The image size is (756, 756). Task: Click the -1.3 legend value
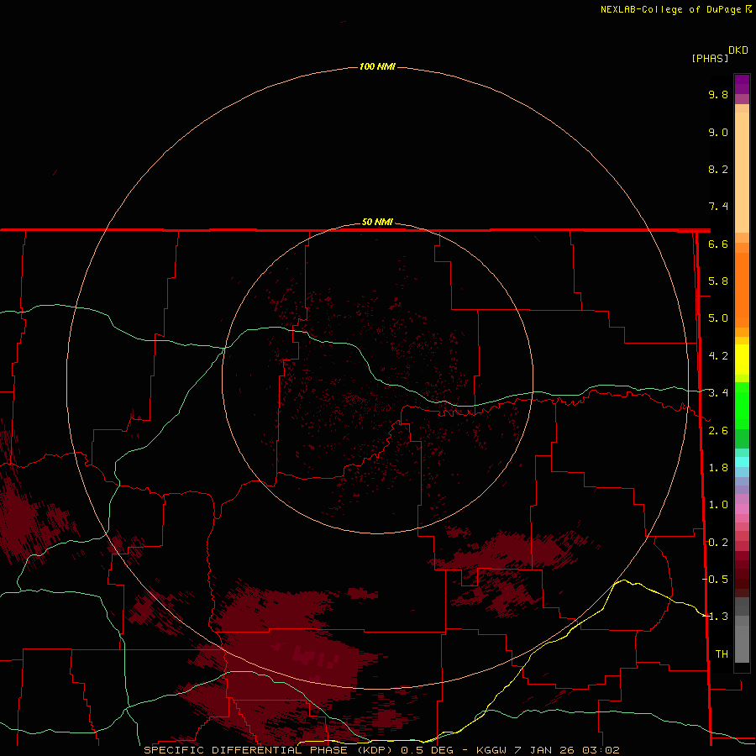click(x=716, y=617)
